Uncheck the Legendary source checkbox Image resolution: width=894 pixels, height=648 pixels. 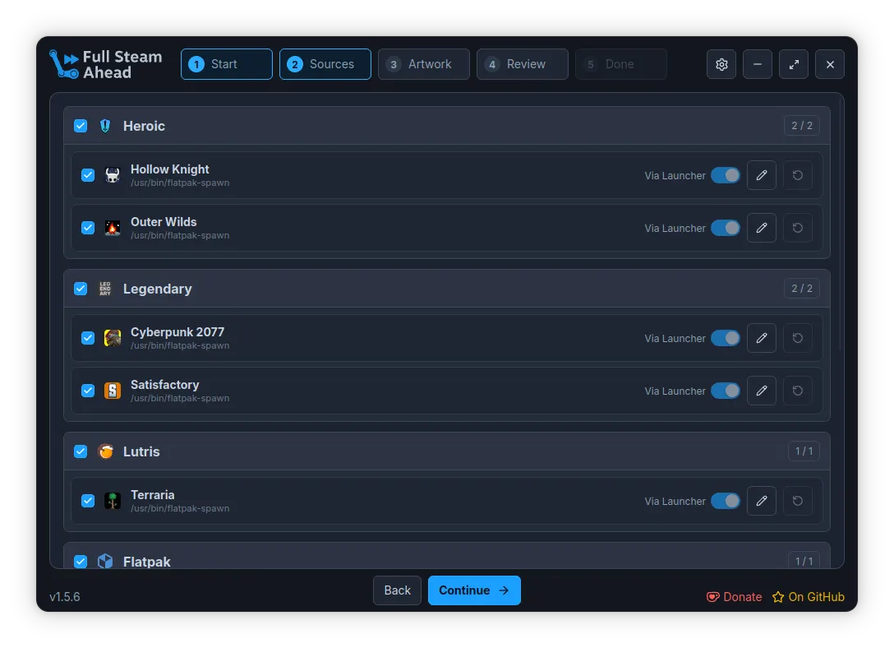coord(81,289)
